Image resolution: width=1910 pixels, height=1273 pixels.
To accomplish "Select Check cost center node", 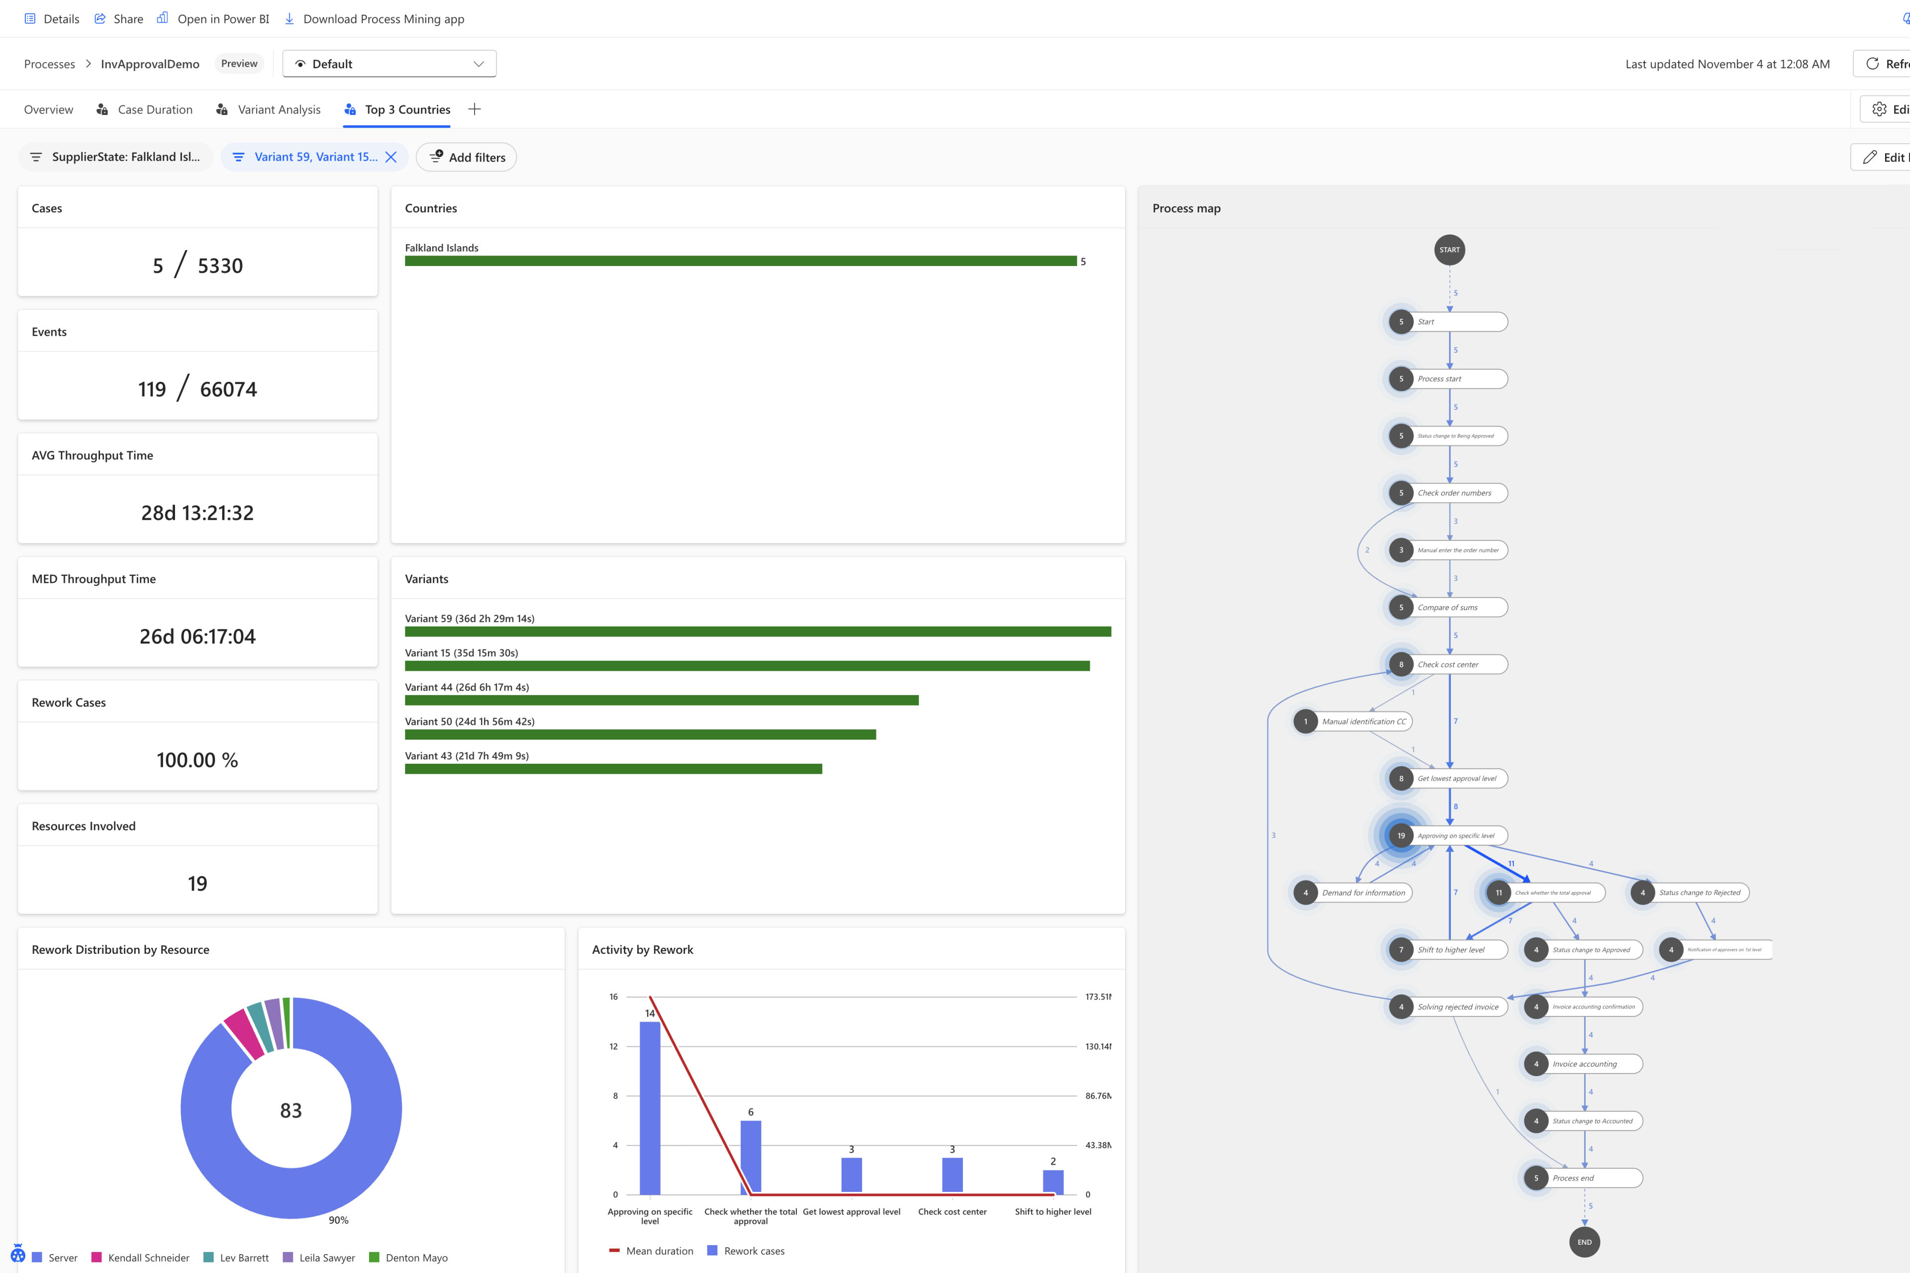I will [1448, 664].
